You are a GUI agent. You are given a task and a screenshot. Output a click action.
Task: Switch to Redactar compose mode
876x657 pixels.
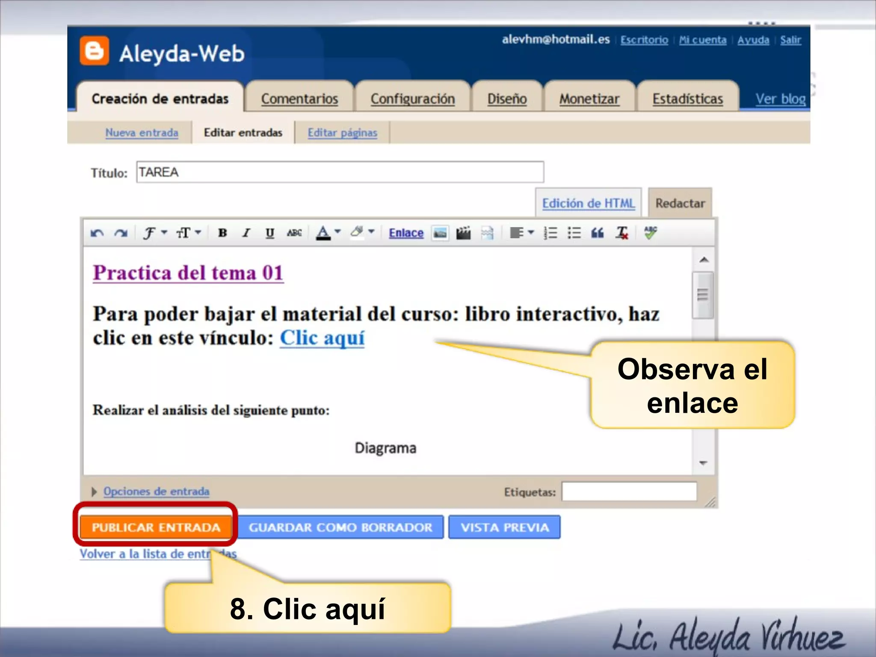[x=680, y=203]
